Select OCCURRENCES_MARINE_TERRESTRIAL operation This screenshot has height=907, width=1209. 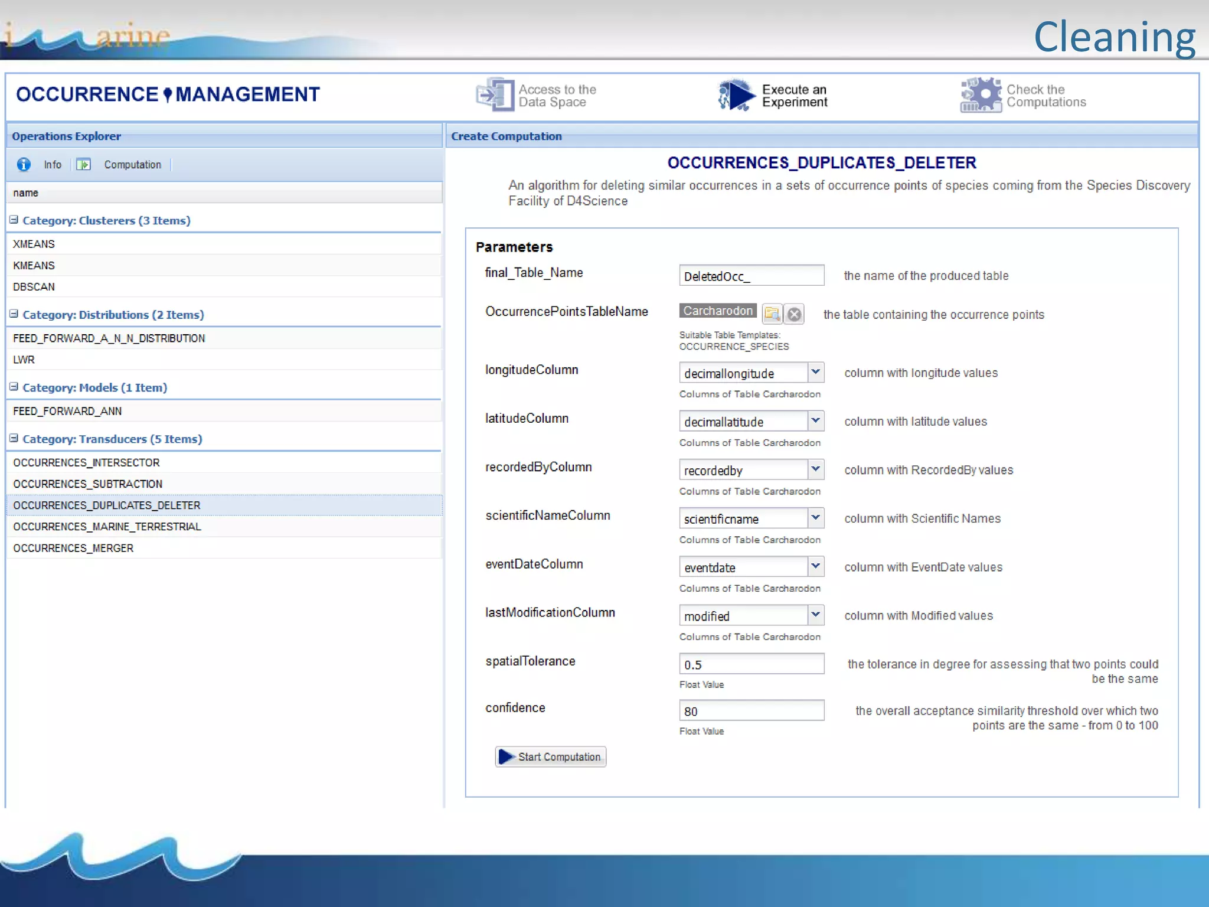[107, 527]
